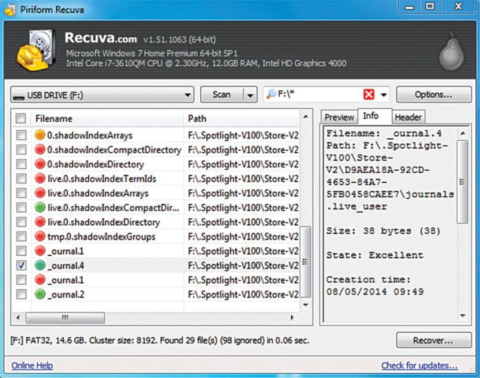Screen dimensions: 480x378
Task: Switch to the Header tab
Action: [408, 117]
